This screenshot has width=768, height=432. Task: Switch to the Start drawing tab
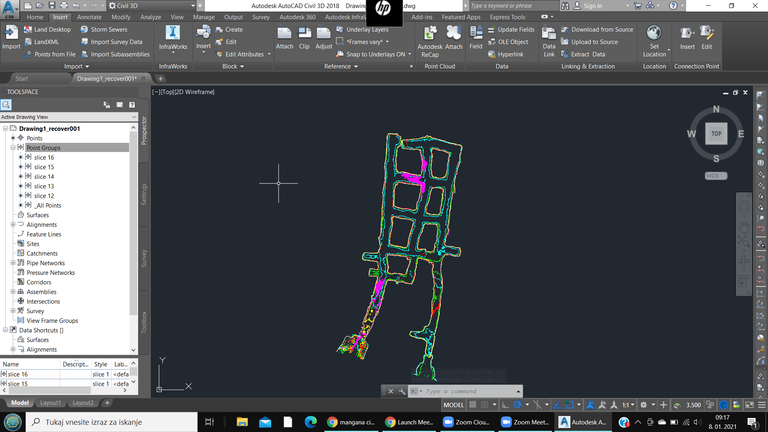22,78
